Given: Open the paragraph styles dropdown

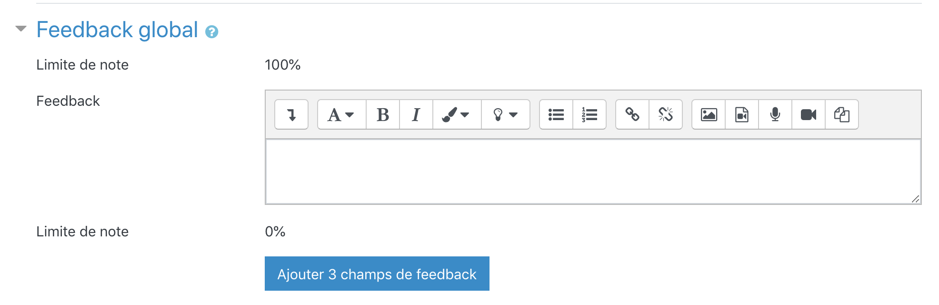Looking at the screenshot, I should pyautogui.click(x=341, y=114).
